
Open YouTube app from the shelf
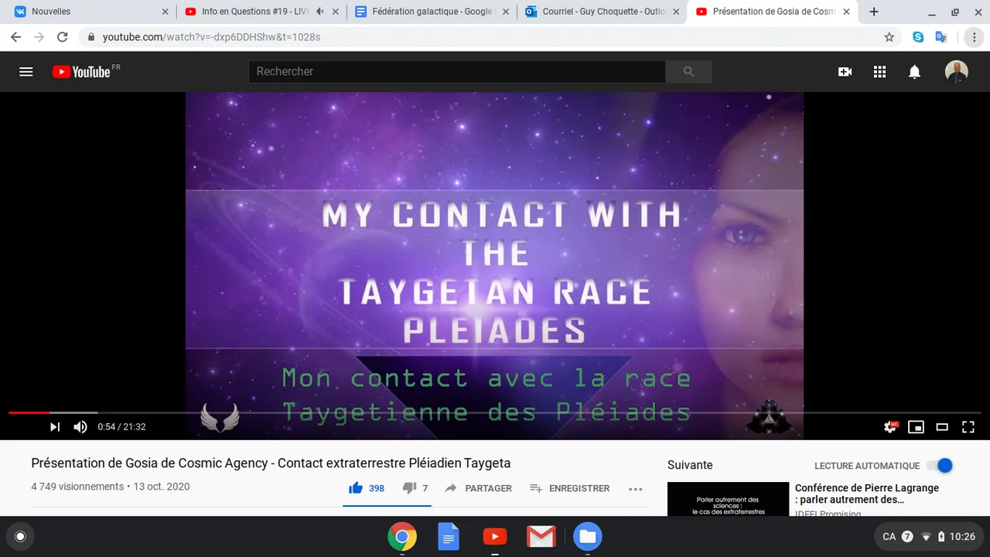click(495, 536)
